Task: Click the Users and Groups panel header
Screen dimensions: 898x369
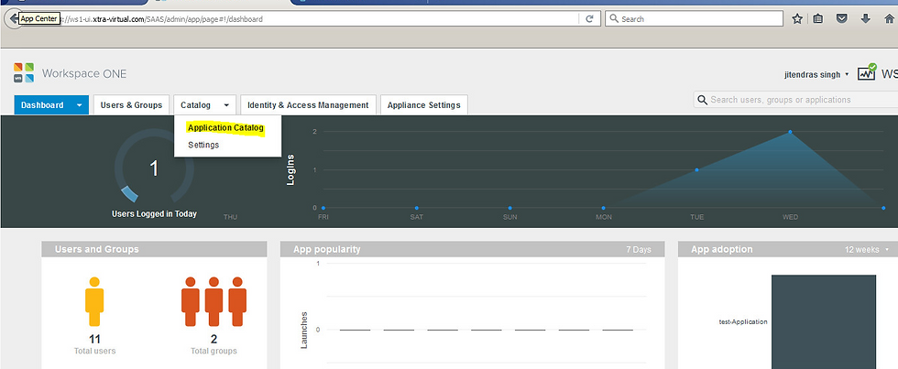Action: pyautogui.click(x=154, y=249)
